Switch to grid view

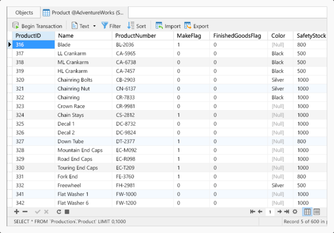point(307,212)
